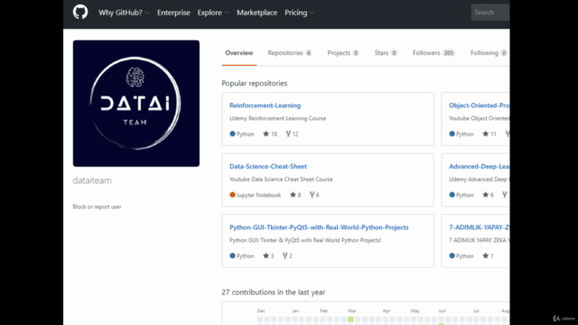
Task: Click Python language dot on Reinforcement-Learning card
Action: click(232, 134)
